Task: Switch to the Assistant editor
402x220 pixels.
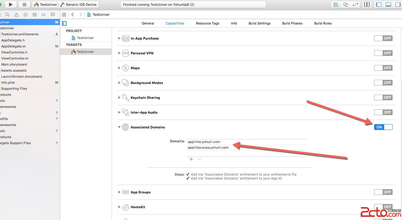Action: [x=345, y=5]
